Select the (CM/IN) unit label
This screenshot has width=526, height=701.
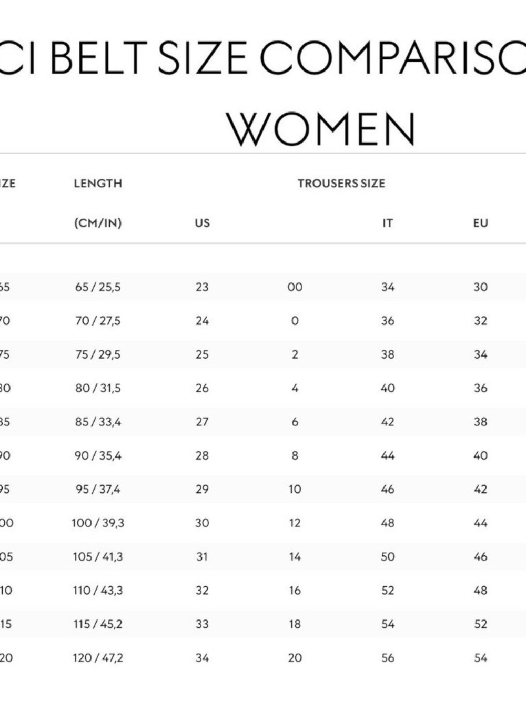[x=98, y=223]
